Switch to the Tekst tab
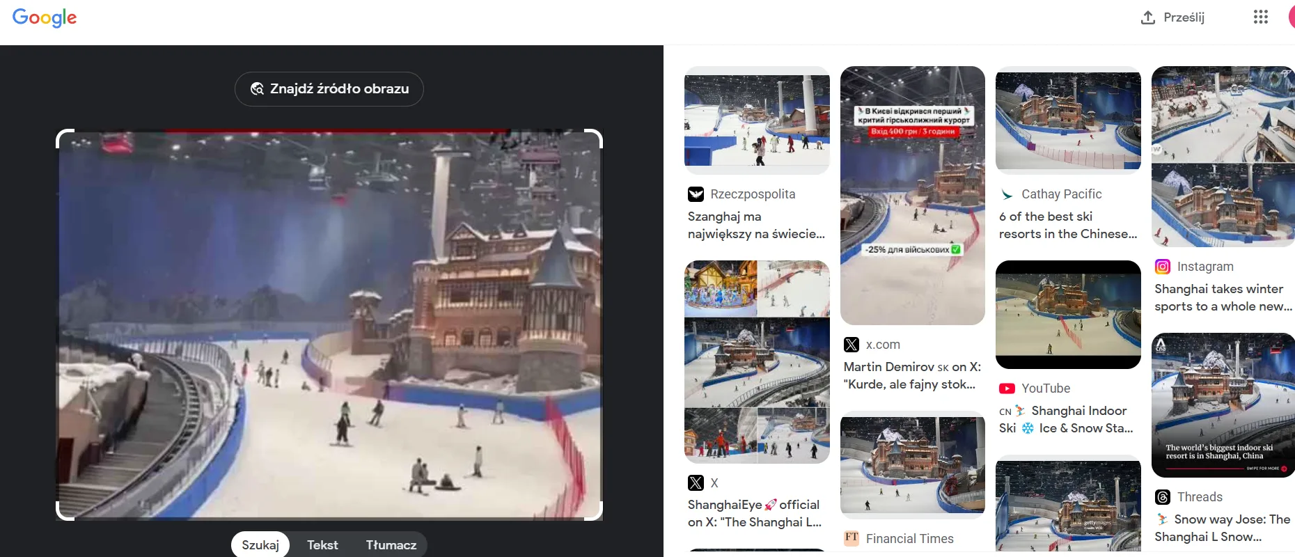 pos(322,545)
